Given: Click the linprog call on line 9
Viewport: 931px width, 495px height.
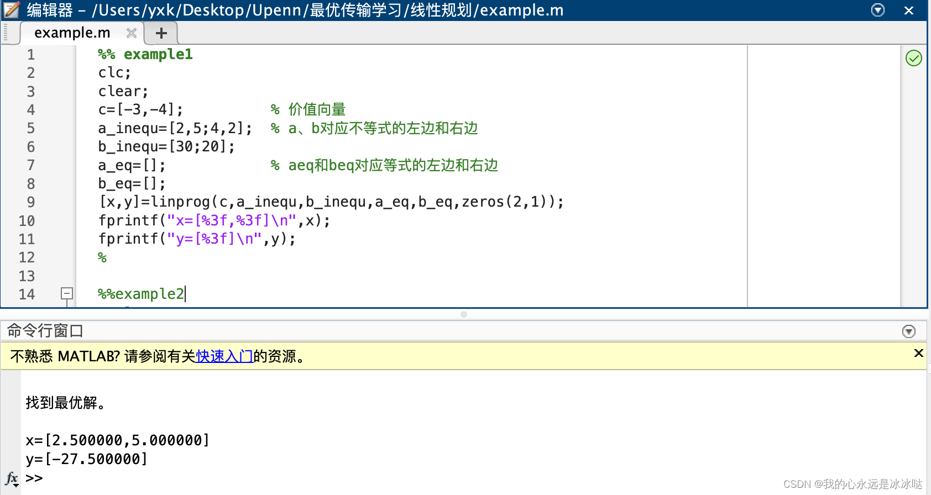Looking at the screenshot, I should 331,202.
